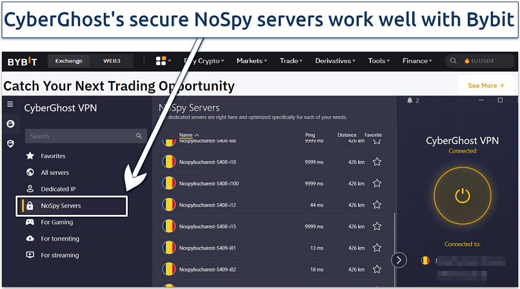Toggle favorite star for Nospybucharest-S408-i12
The image size is (520, 289).
(x=377, y=205)
